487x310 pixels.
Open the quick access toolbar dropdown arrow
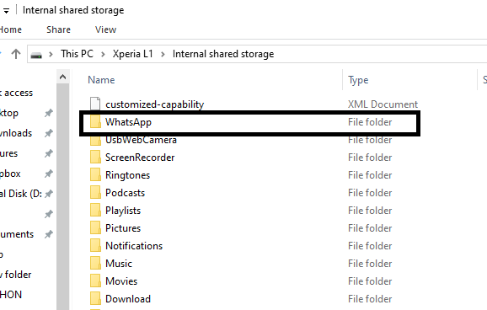click(x=6, y=11)
